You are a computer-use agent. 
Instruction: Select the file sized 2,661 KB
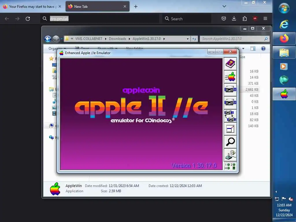252,90
